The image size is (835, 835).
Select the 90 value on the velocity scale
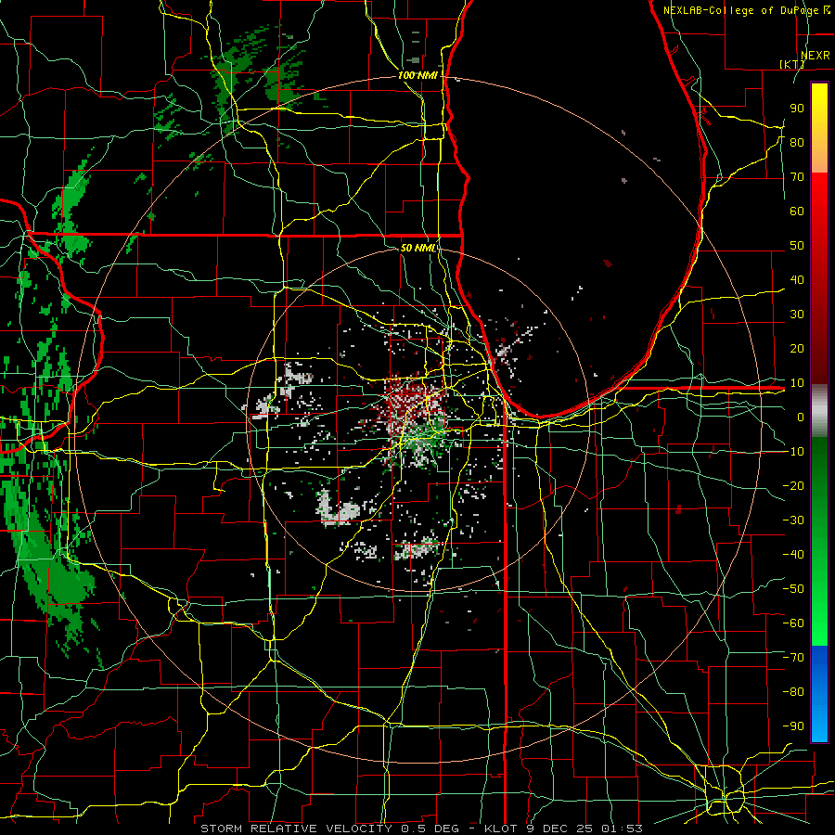[797, 109]
